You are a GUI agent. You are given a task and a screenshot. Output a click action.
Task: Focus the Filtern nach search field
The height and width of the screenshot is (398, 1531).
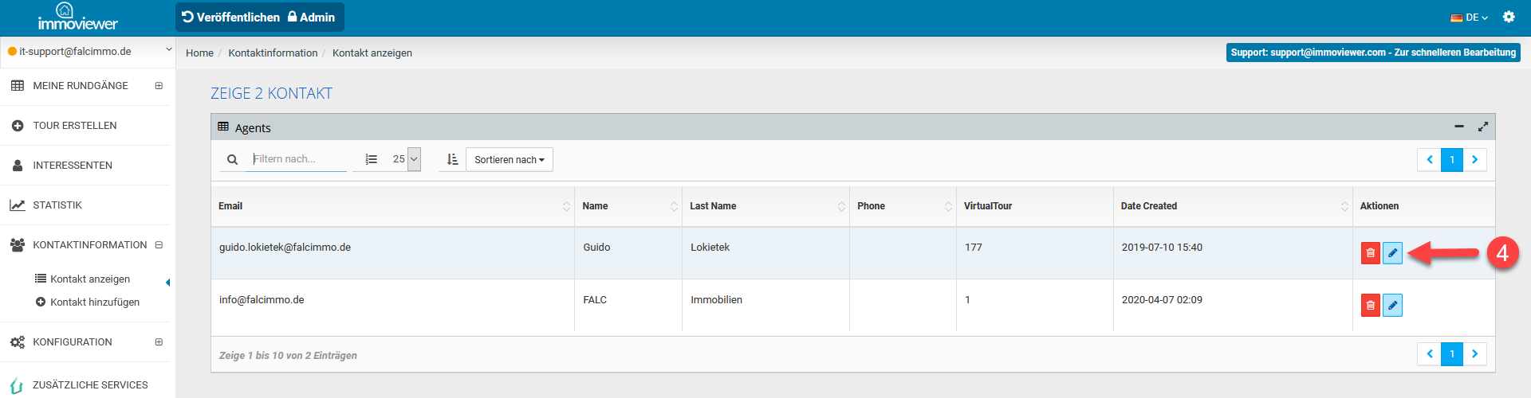point(298,159)
